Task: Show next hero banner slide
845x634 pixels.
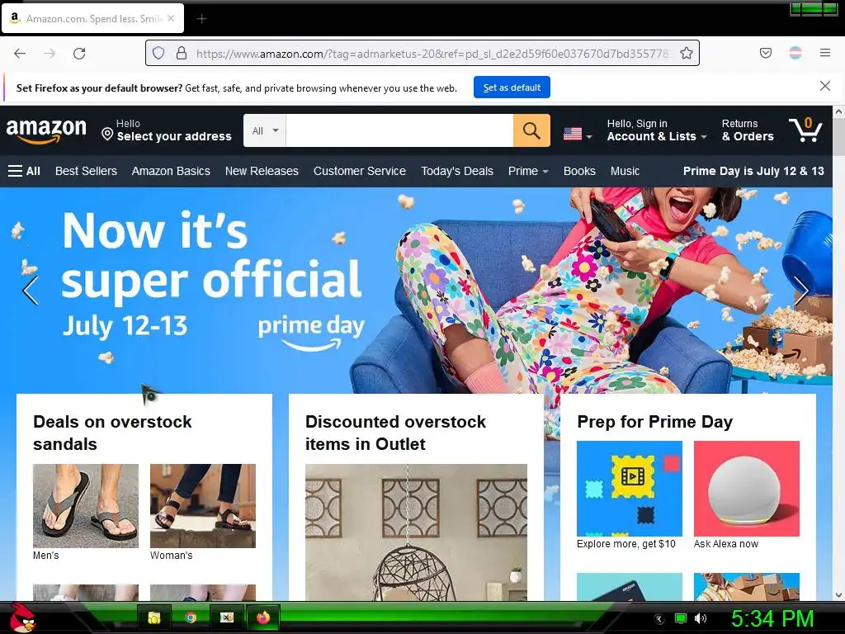Action: click(x=801, y=291)
